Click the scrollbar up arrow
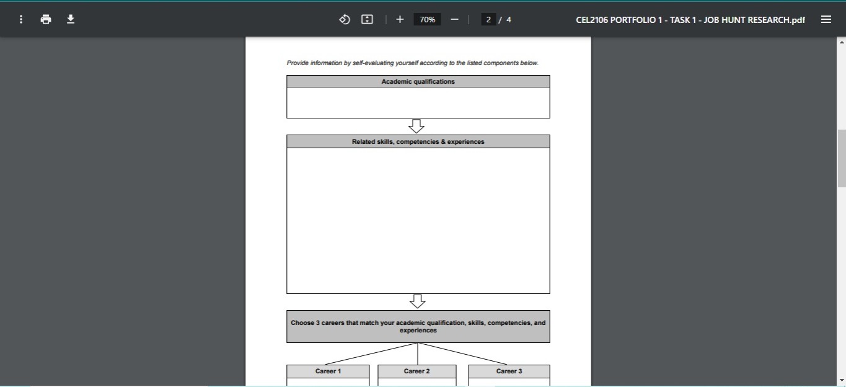The height and width of the screenshot is (387, 846). tap(841, 41)
